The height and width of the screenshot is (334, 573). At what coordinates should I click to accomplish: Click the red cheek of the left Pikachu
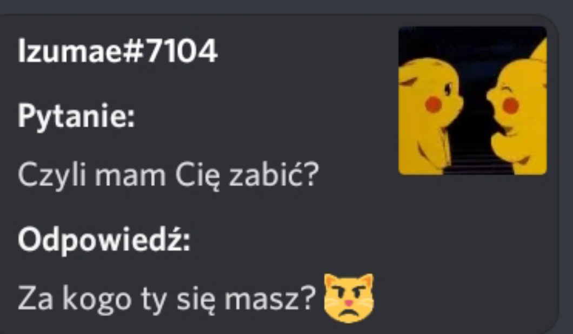click(434, 104)
